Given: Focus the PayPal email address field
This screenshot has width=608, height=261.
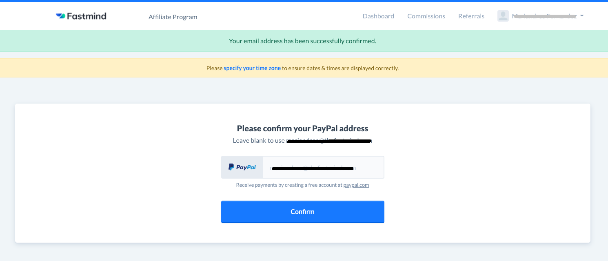Looking at the screenshot, I should 323,167.
